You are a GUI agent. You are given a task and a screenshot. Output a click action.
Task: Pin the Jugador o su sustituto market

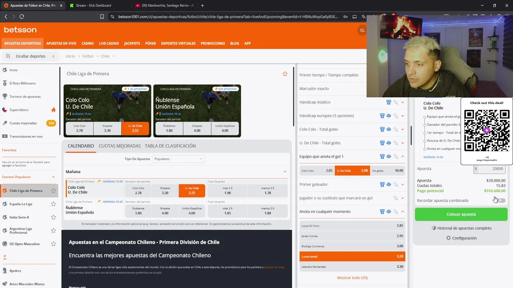396,198
